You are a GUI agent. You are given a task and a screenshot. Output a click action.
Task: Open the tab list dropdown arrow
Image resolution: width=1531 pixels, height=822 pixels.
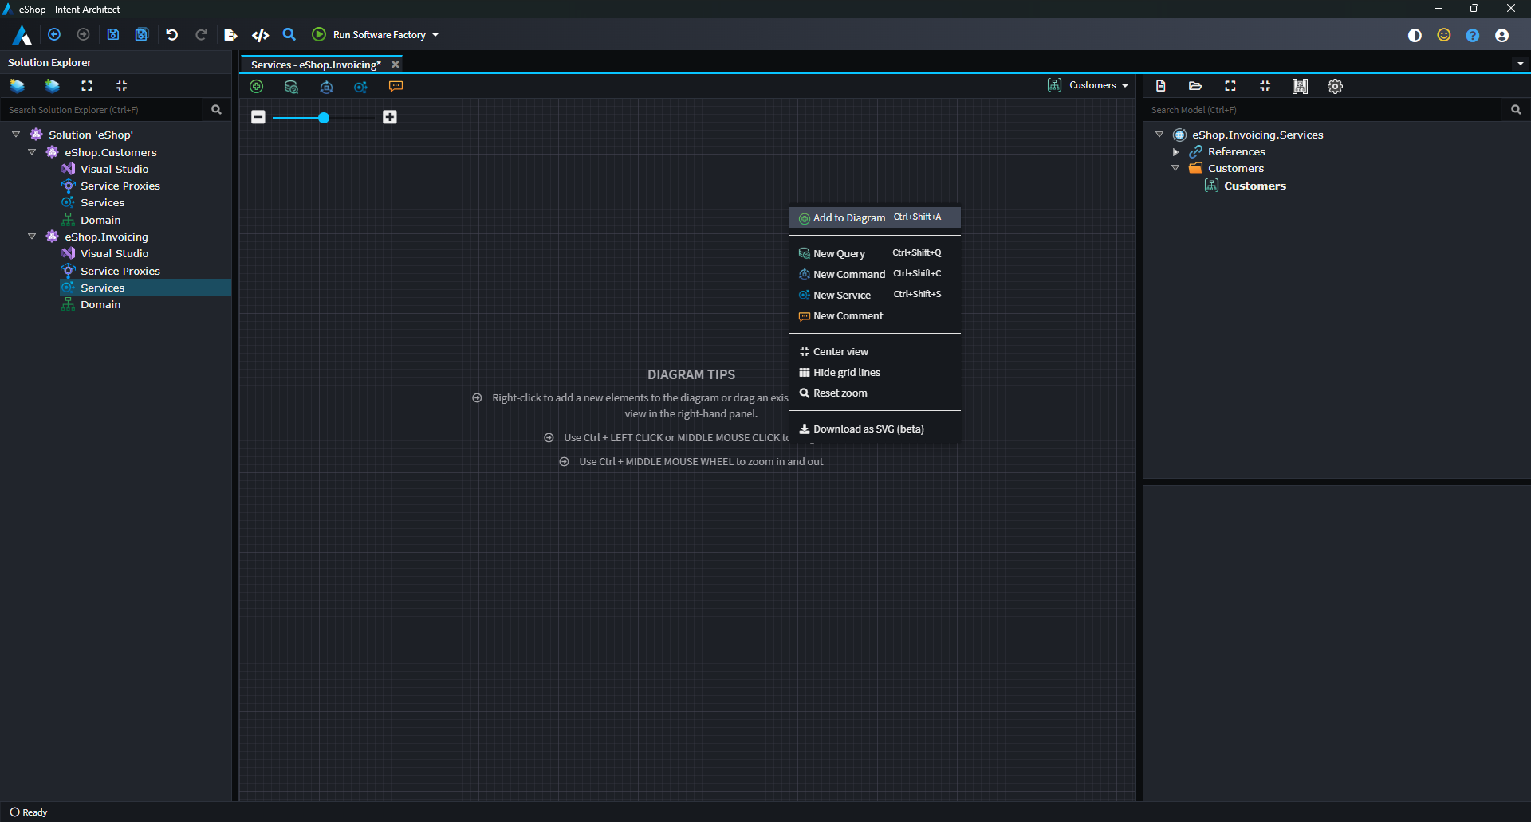point(1520,64)
